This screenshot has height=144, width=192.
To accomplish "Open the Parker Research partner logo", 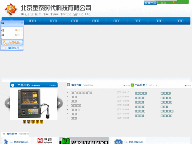I will (x=84, y=141).
